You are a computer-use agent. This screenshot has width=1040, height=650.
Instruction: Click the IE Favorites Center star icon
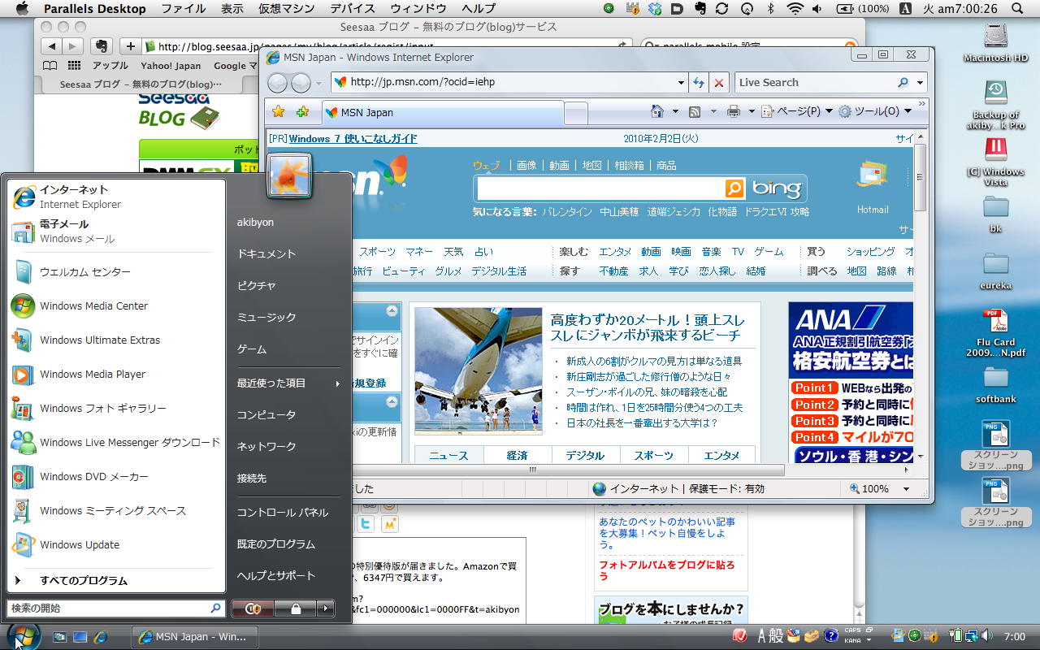pos(278,111)
